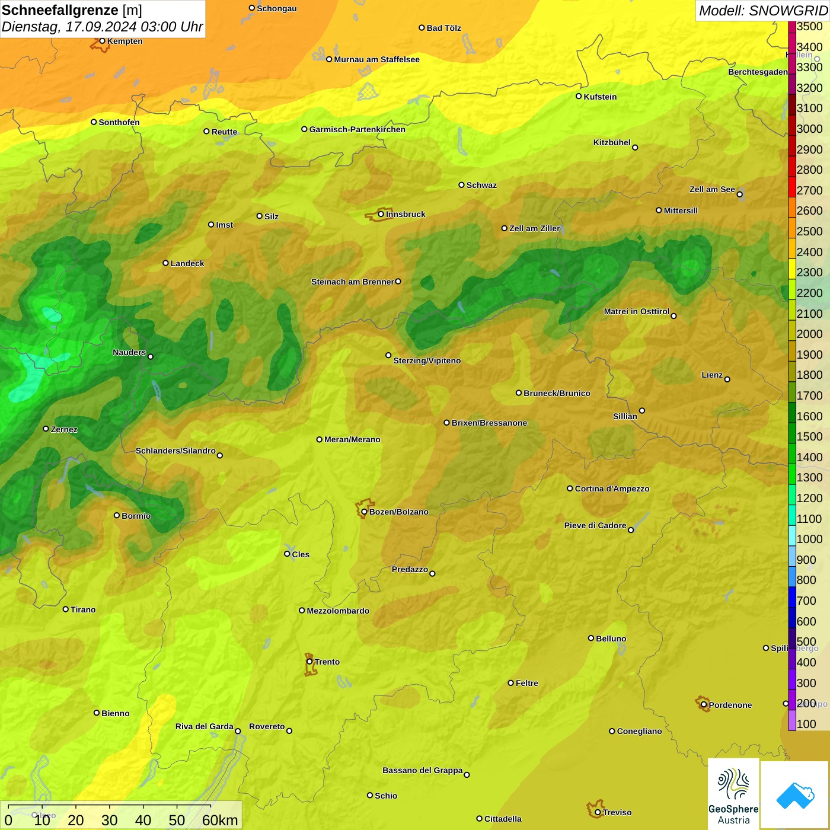The image size is (830, 830).
Task: Click the Steinach am Brenner label
Action: click(353, 282)
